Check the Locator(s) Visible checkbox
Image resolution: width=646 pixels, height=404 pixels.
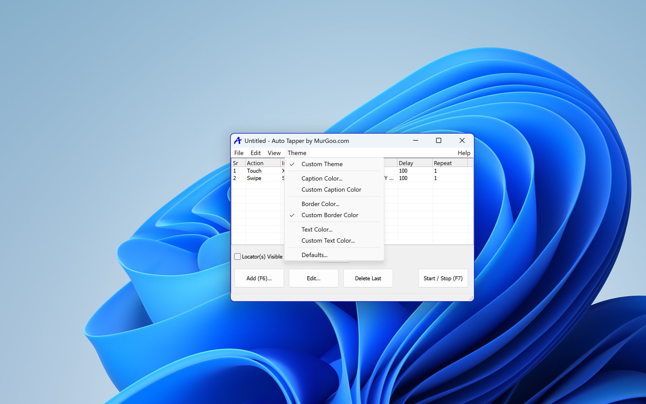click(x=237, y=256)
